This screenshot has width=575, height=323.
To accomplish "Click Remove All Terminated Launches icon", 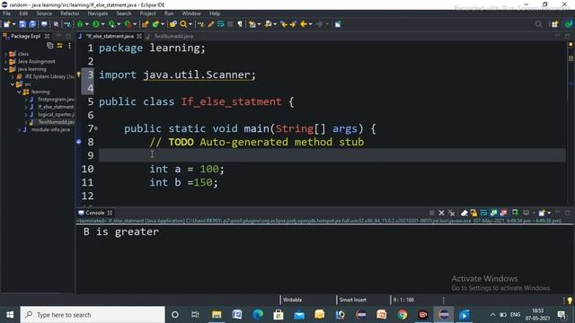I will click(451, 213).
